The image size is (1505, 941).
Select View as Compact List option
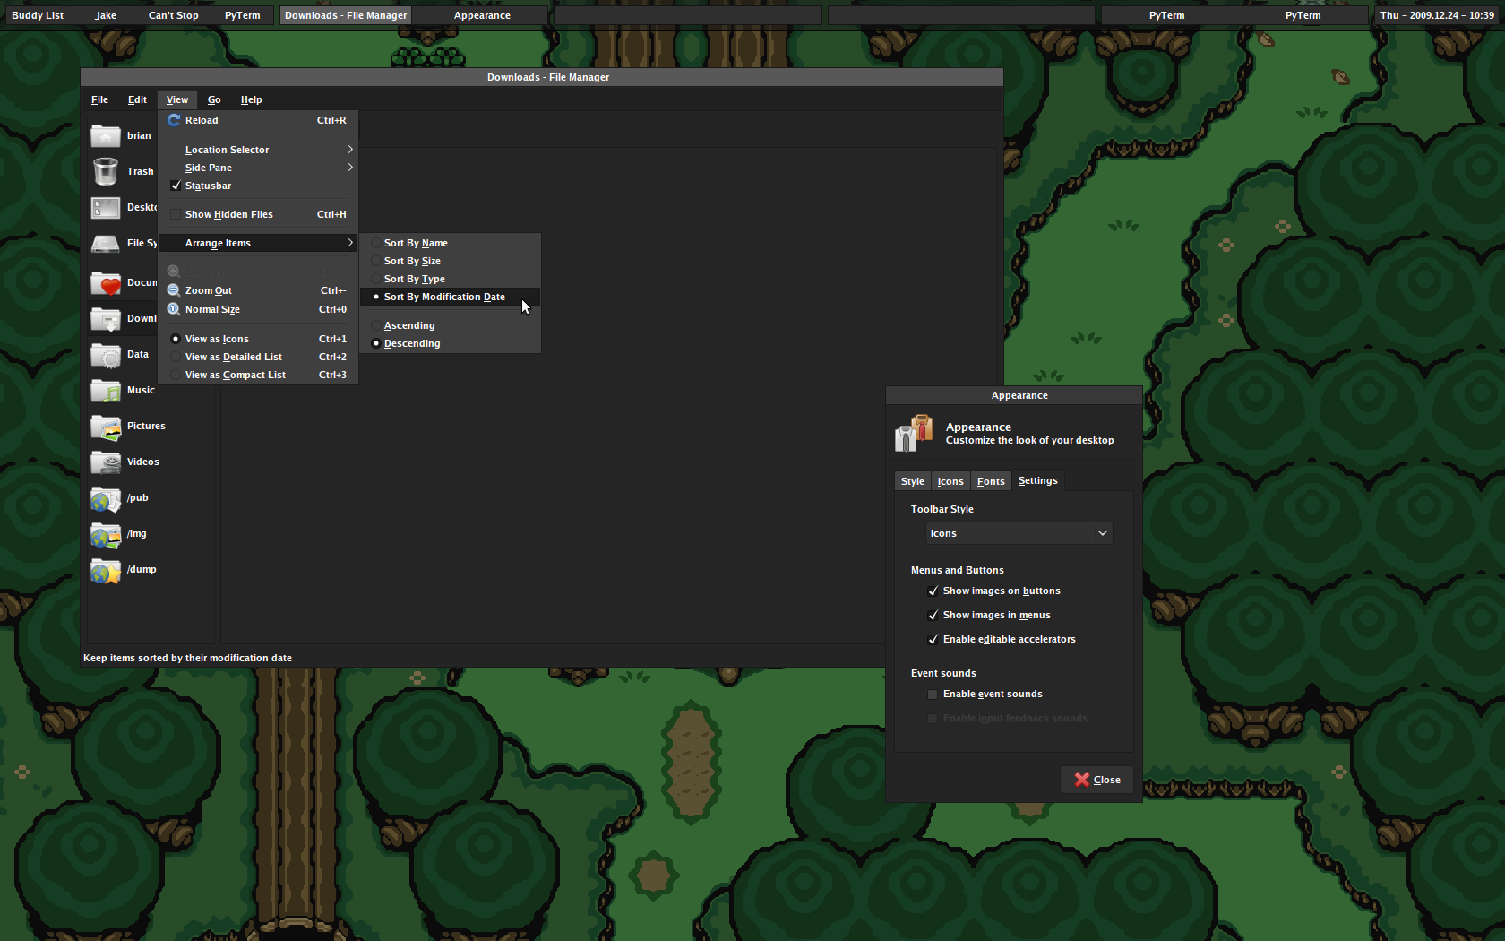[258, 375]
